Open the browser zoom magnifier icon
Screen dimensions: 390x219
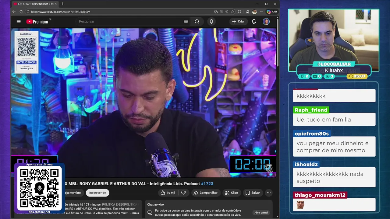point(227,12)
